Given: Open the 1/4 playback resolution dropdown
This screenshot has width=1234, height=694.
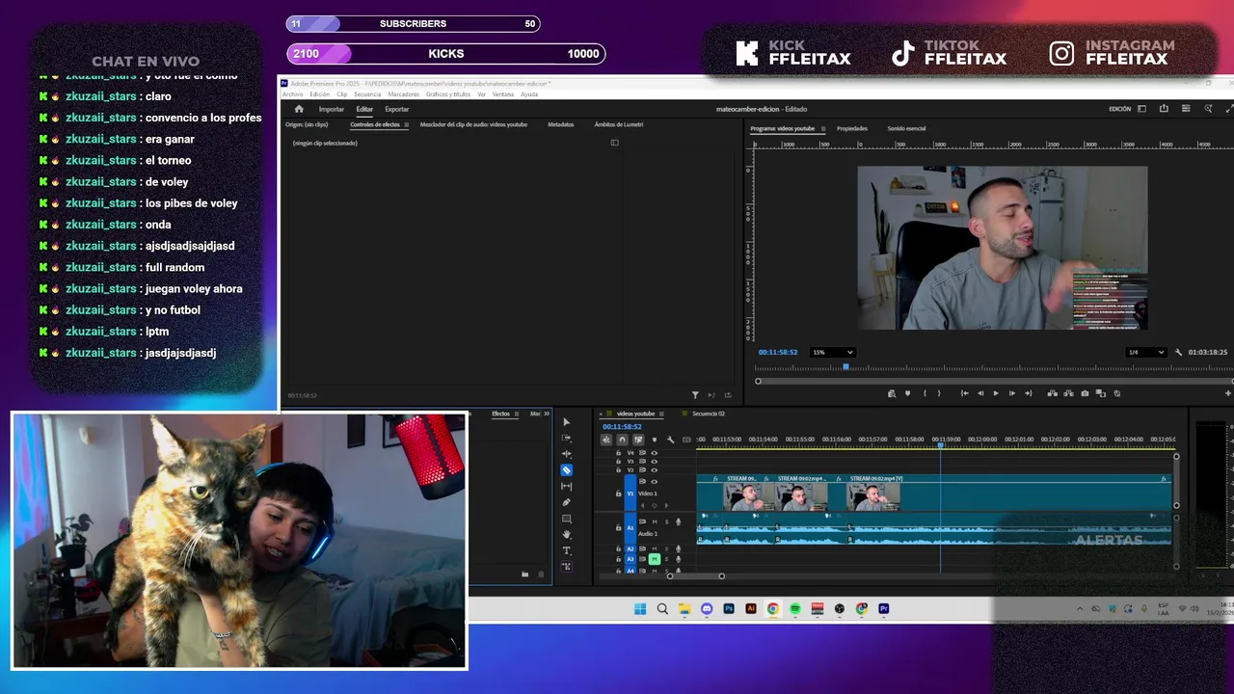Looking at the screenshot, I should [x=1146, y=352].
